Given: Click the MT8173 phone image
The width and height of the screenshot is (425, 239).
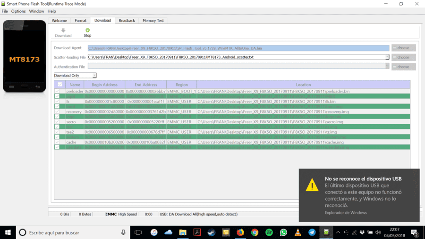Looking at the screenshot, I should [25, 56].
